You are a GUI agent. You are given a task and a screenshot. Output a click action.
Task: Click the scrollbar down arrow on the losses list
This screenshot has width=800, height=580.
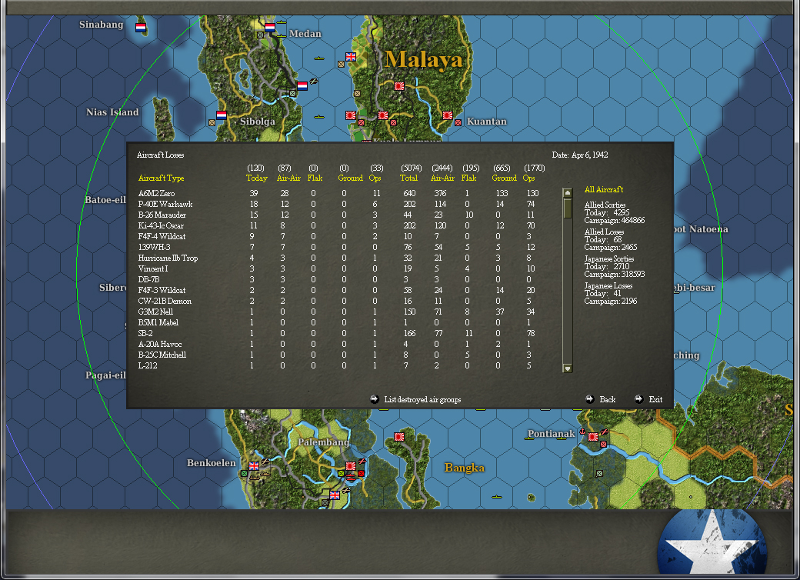click(x=567, y=368)
